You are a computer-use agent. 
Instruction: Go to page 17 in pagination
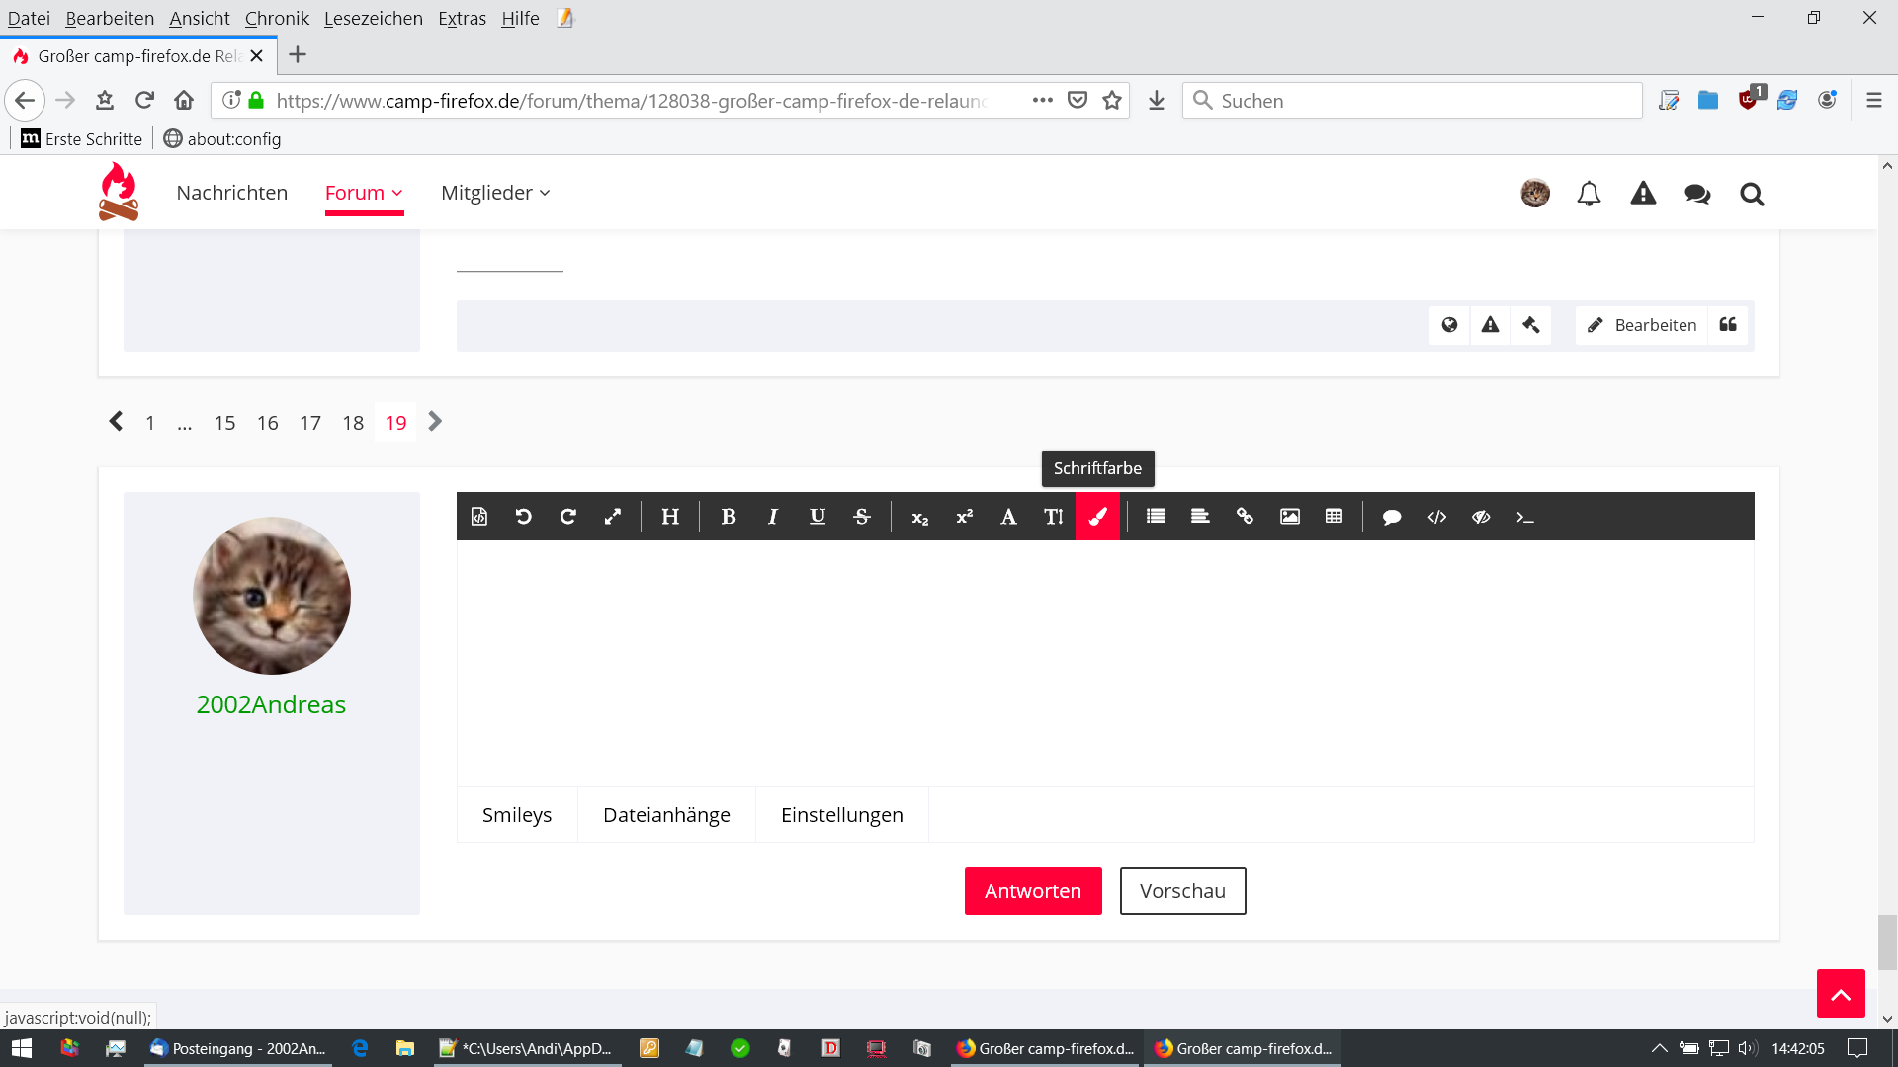pyautogui.click(x=310, y=423)
